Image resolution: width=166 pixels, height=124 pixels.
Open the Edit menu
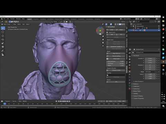tap(8, 19)
